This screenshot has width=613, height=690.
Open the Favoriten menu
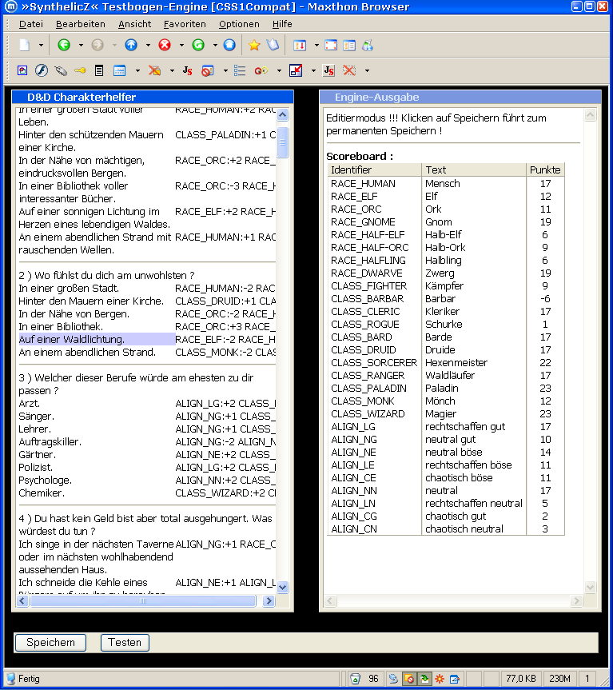click(185, 24)
